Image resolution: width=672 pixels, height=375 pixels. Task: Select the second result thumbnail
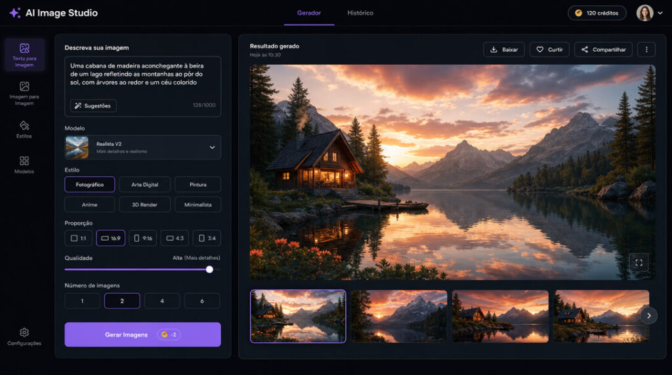point(399,316)
